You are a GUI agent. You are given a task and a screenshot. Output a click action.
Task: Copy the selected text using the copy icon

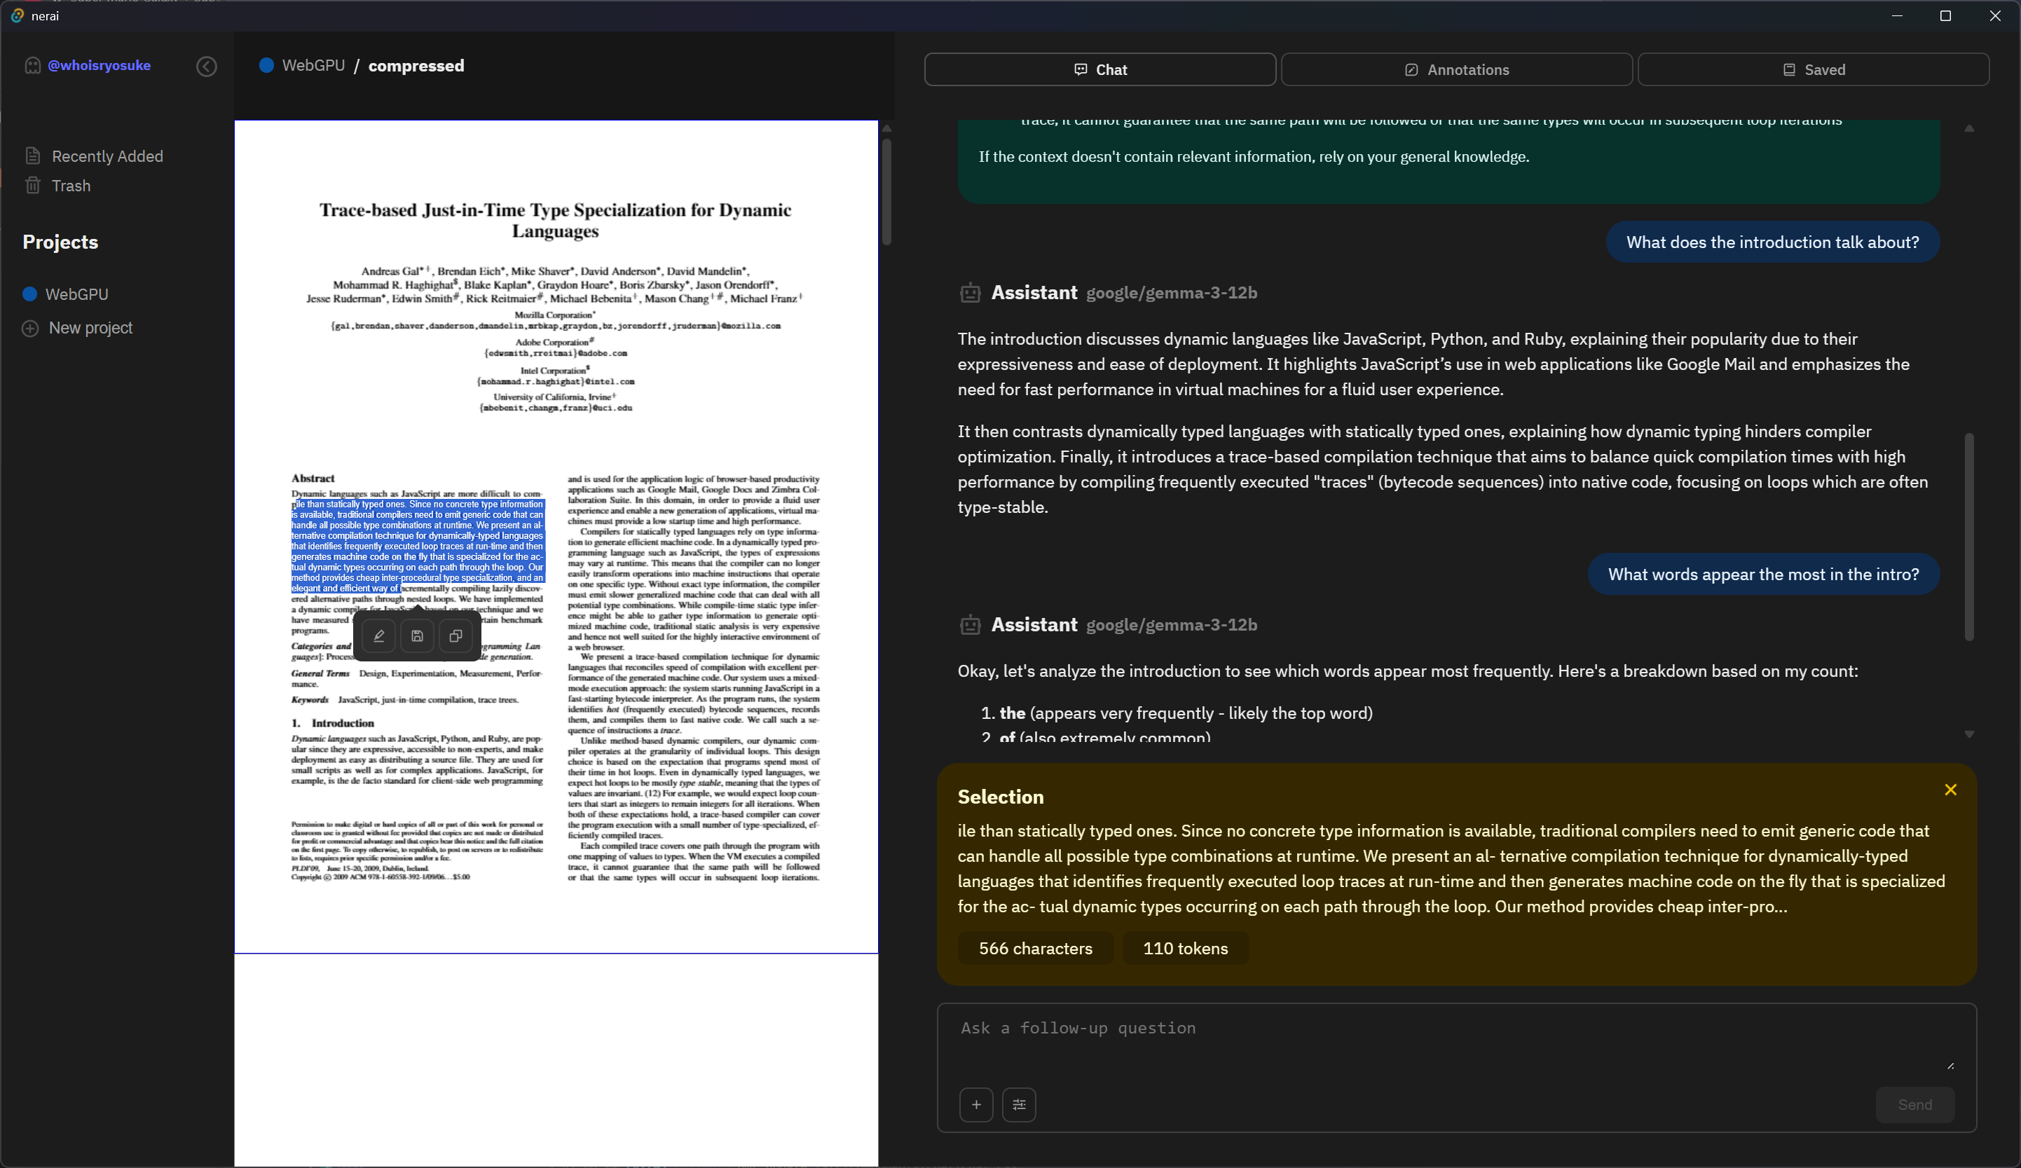click(455, 635)
